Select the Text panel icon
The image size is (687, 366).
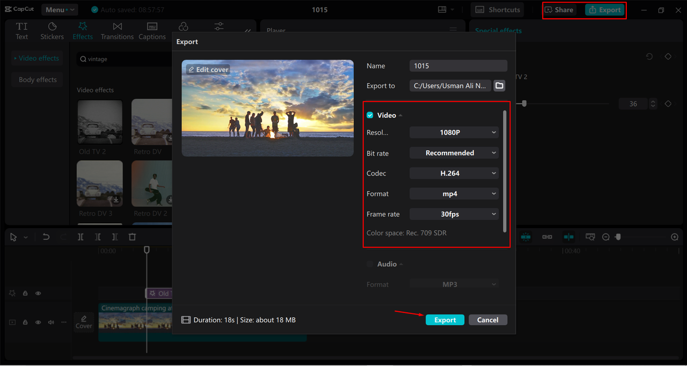pyautogui.click(x=21, y=30)
